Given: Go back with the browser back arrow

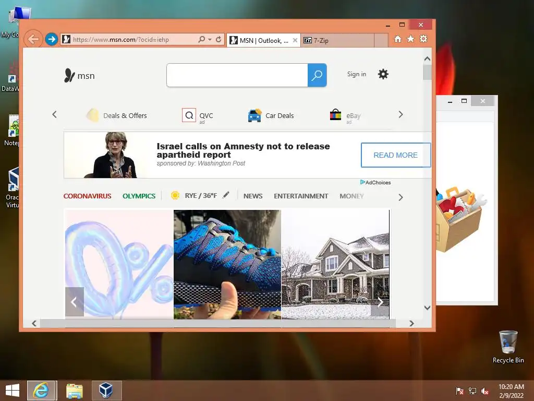Looking at the screenshot, I should [x=33, y=39].
